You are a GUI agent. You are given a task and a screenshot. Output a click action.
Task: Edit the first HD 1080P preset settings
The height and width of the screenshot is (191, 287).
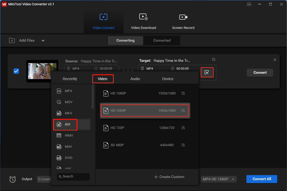click(183, 93)
